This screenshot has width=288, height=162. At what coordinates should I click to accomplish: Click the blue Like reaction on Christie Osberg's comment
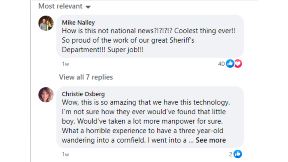click(238, 154)
